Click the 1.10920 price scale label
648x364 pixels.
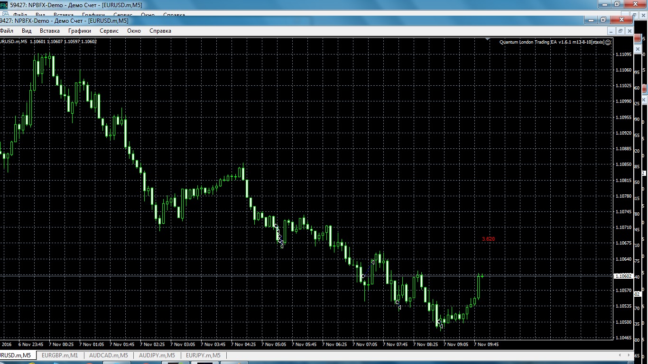point(623,133)
